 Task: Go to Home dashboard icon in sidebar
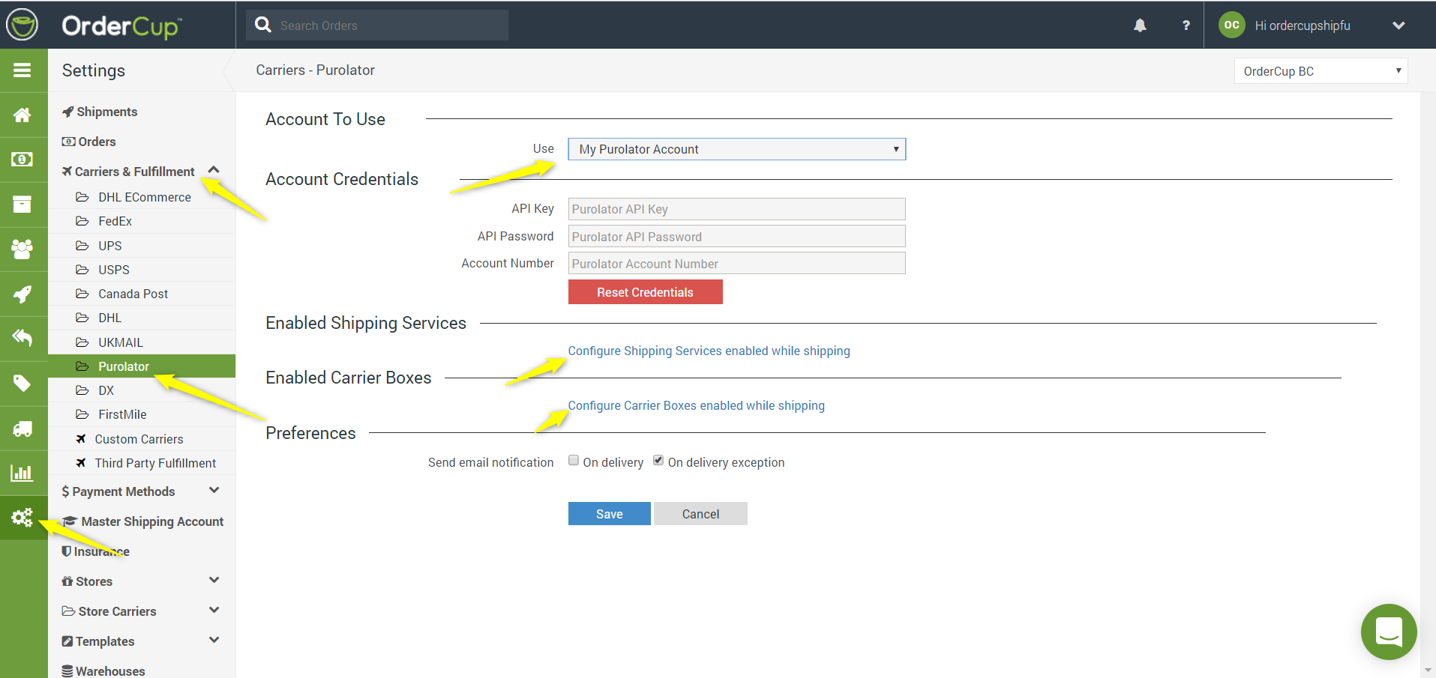pos(22,115)
